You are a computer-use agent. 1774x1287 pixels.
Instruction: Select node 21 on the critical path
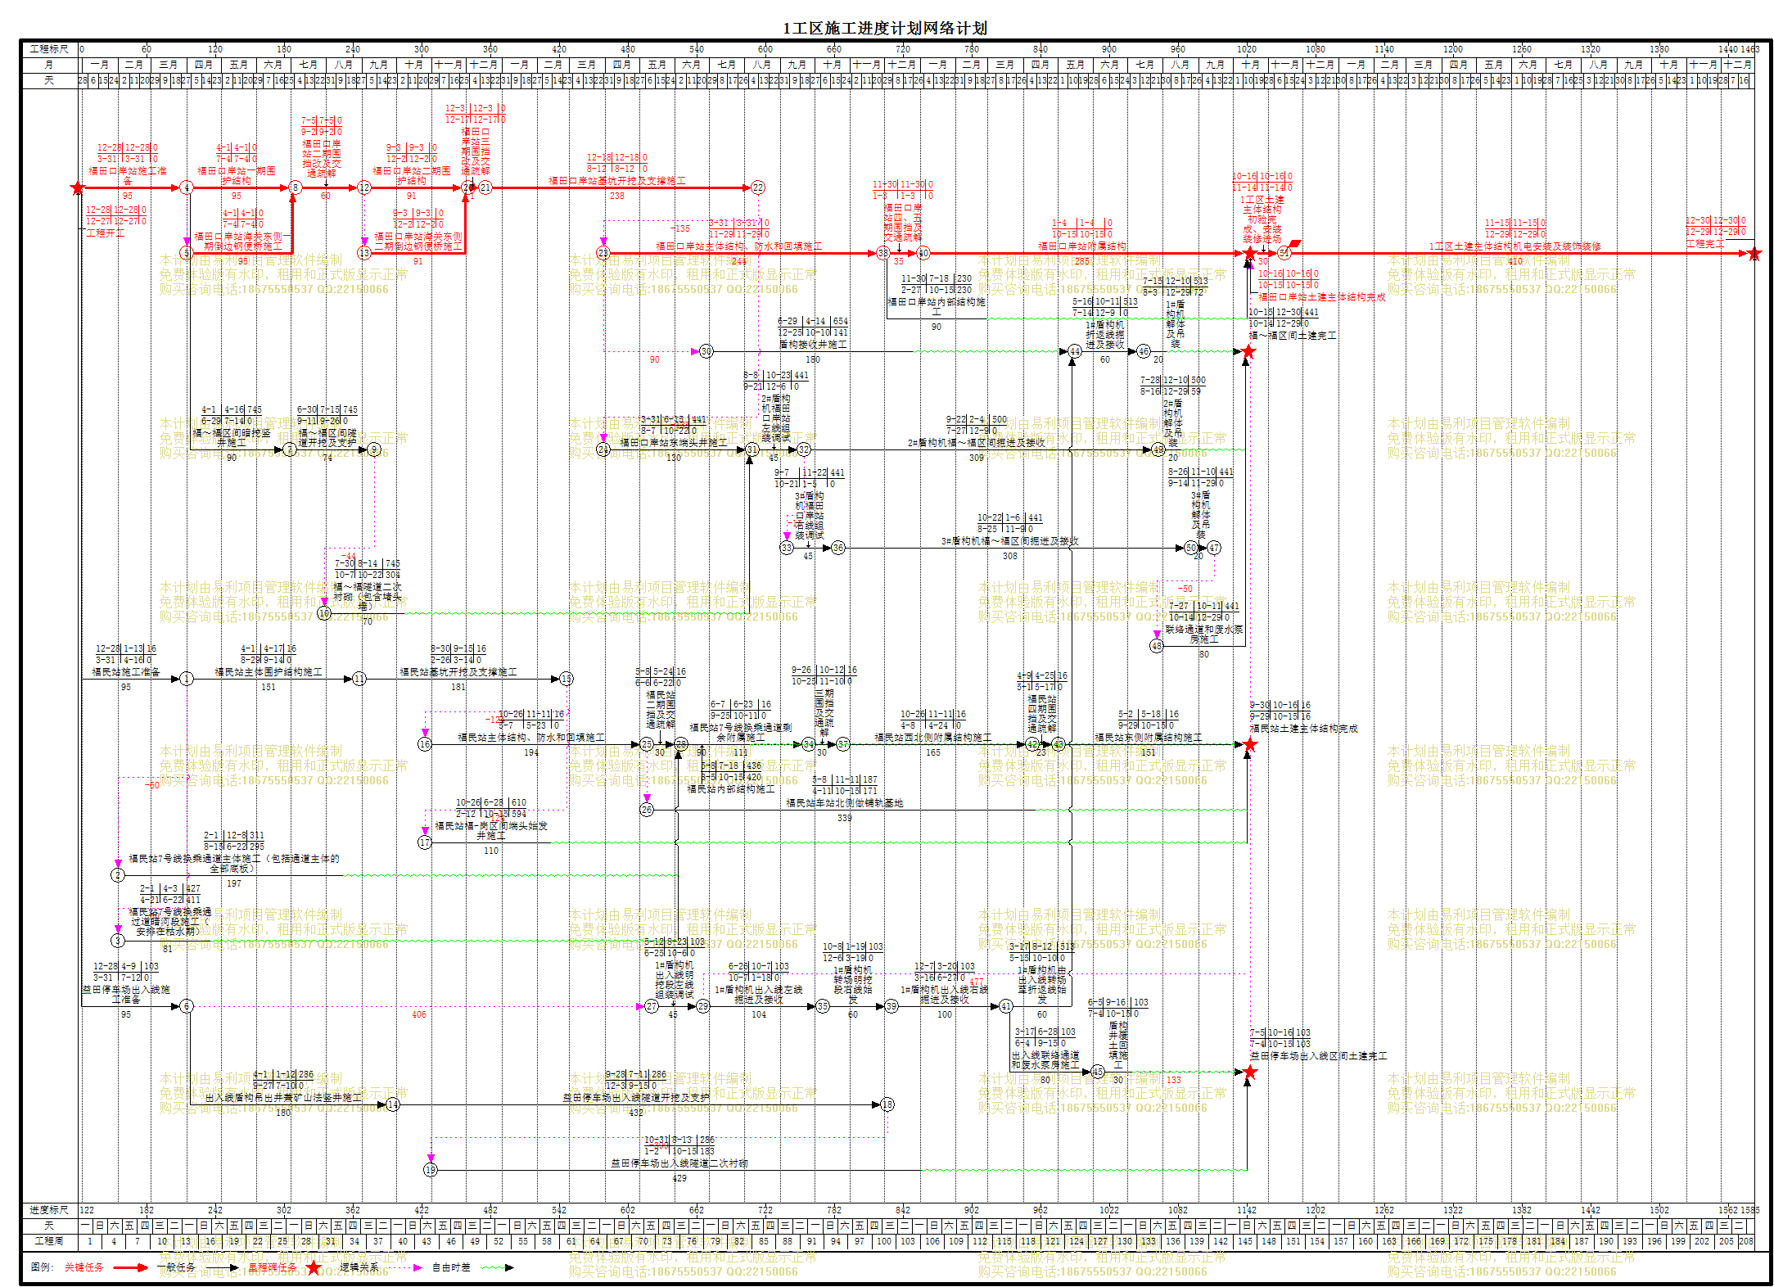[x=485, y=188]
